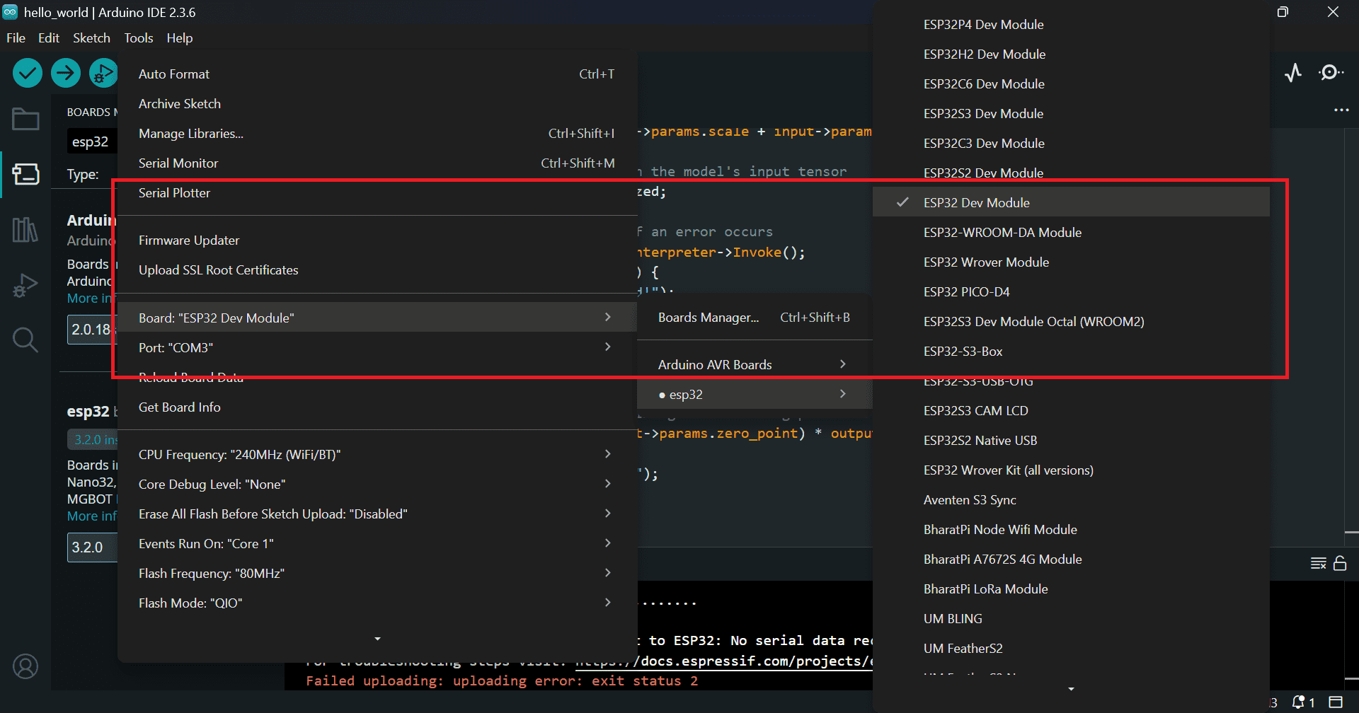Start debugging with the debug toolbar icon

point(103,73)
